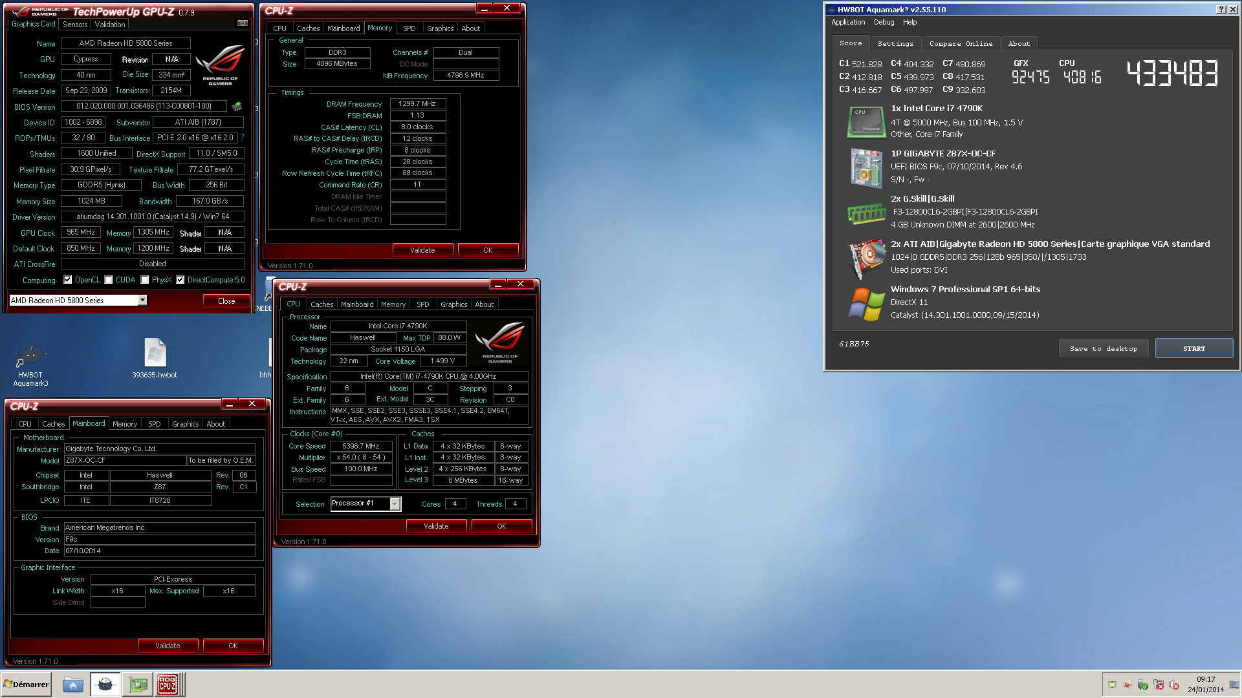
Task: Toggle the PhysX checkbox
Action: 145,280
